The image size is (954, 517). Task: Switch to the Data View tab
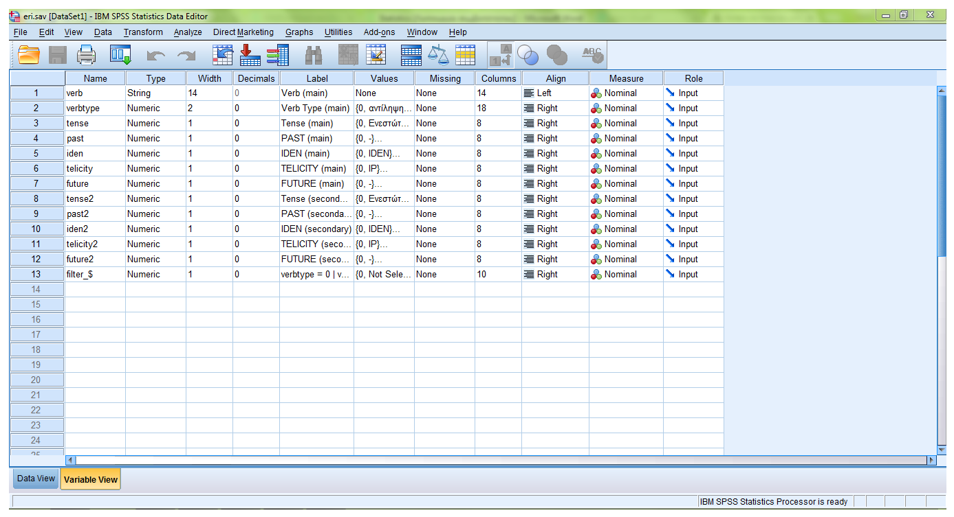click(x=36, y=479)
